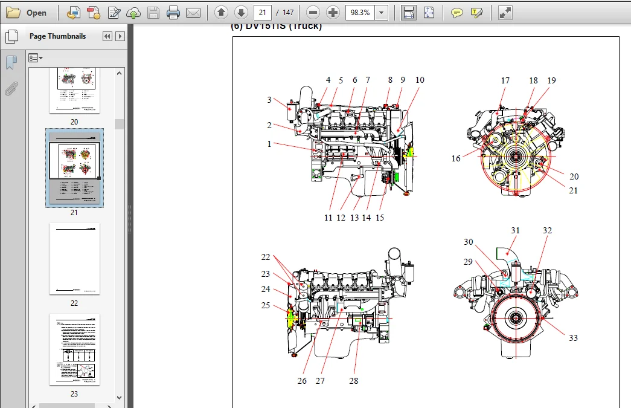Click callout number 21 in diagram
This screenshot has height=408, width=631.
pyautogui.click(x=573, y=190)
